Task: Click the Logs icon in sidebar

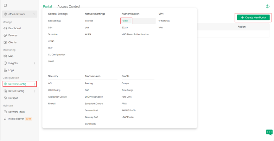Action: 5,70
